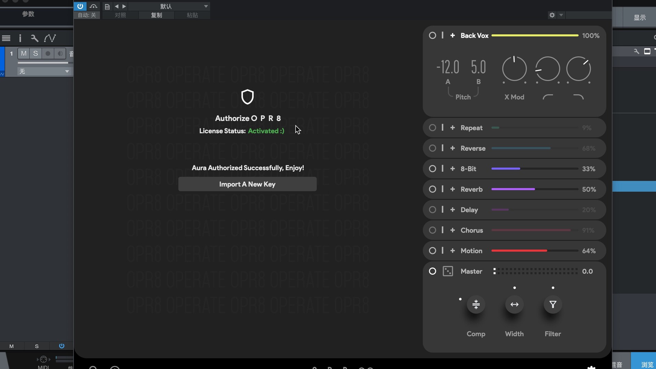The height and width of the screenshot is (369, 656).
Task: Adjust the Master level meter slider
Action: click(535, 271)
